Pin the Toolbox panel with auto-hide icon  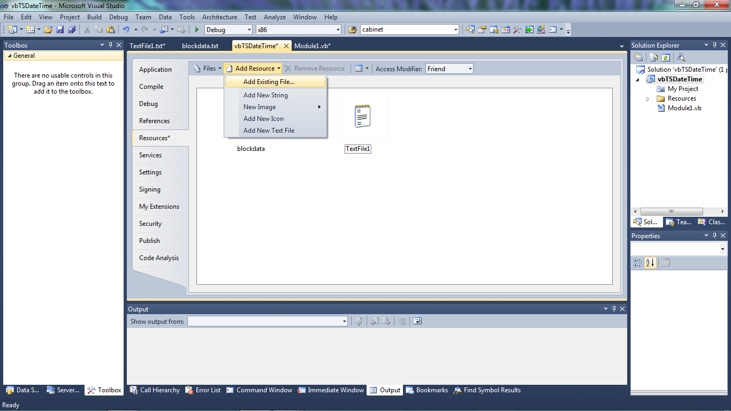pyautogui.click(x=111, y=45)
